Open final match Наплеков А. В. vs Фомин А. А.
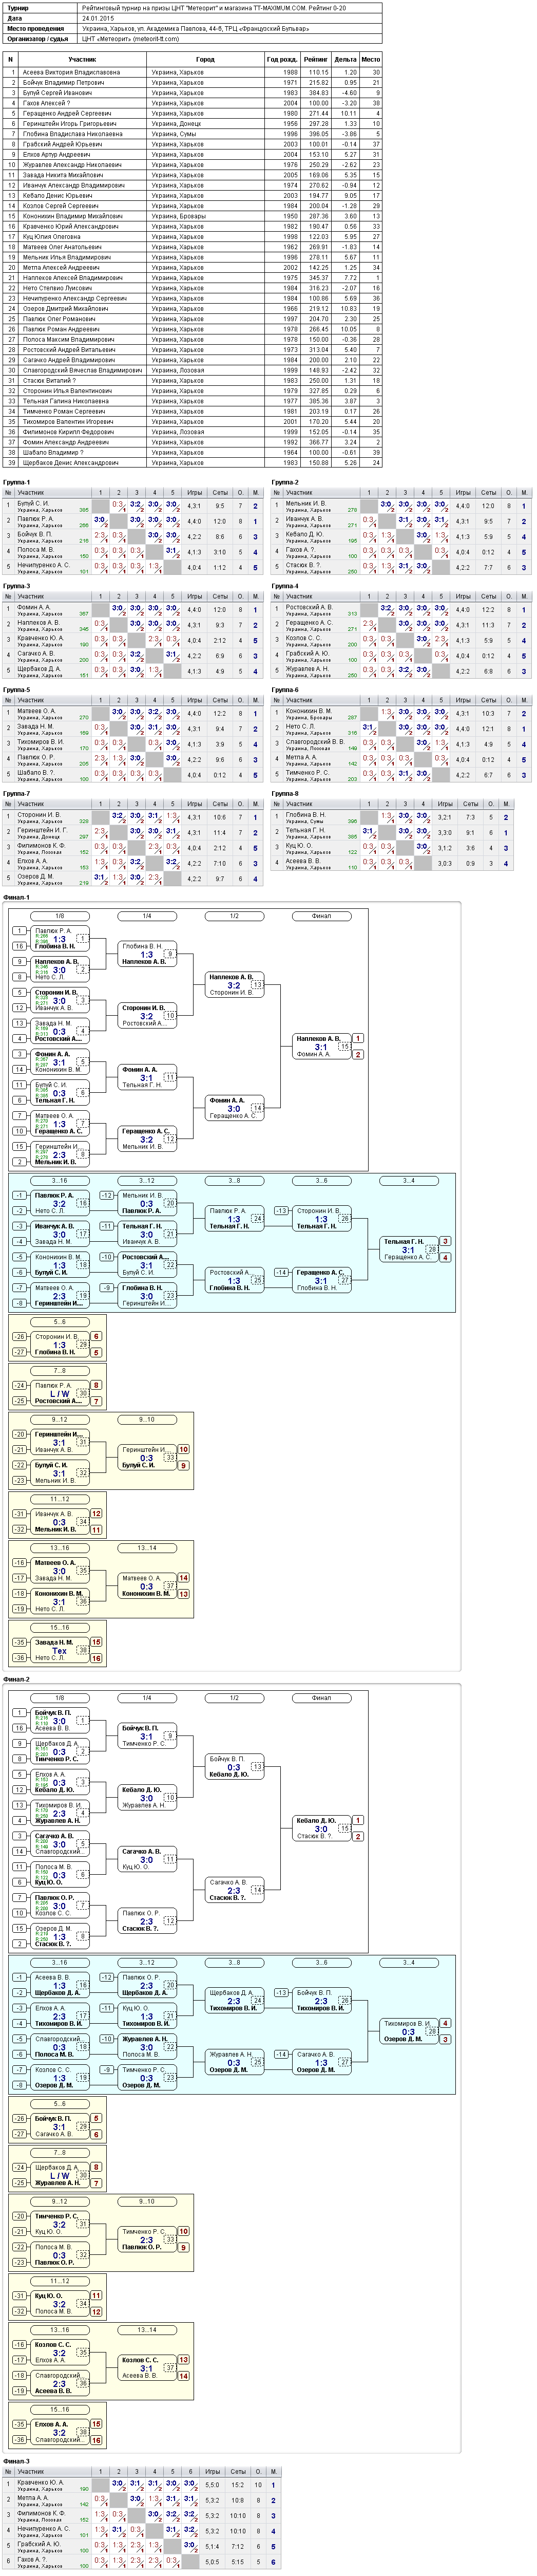Screen dimensions: 537x2576 (x=321, y=1046)
